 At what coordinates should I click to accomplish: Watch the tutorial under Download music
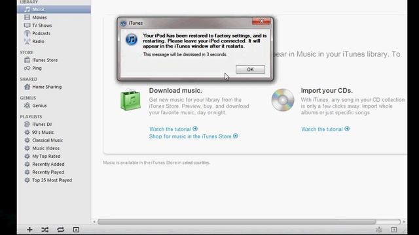(x=173, y=129)
